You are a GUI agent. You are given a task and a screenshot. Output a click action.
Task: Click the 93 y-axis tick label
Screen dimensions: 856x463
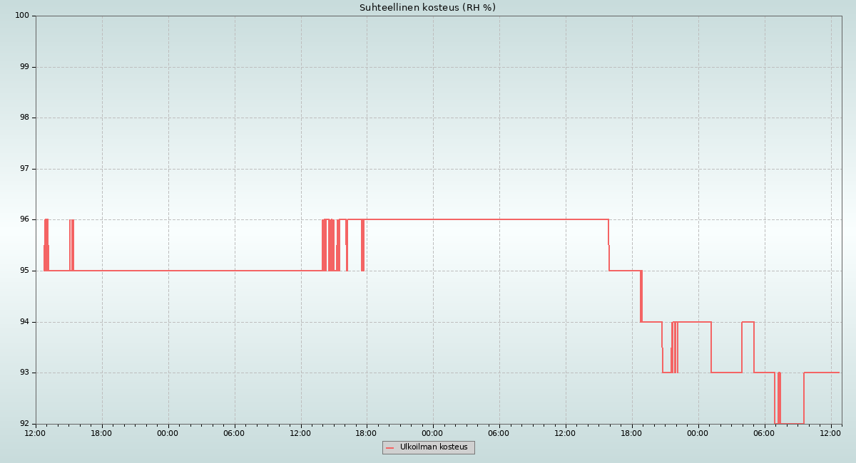(24, 373)
